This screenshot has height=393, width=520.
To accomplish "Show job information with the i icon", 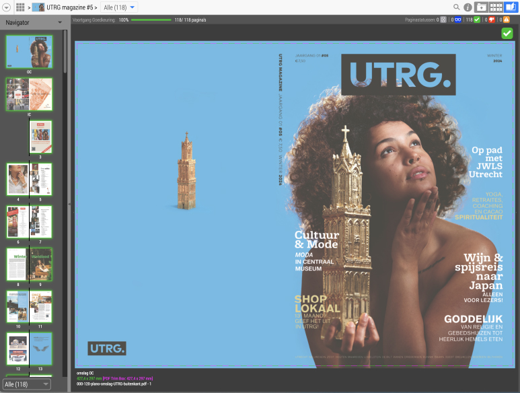I will click(468, 7).
